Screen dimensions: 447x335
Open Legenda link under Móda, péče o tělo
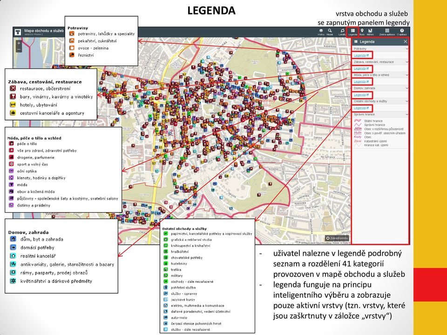point(361,81)
